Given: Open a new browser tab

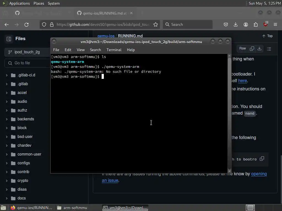Looking at the screenshot, I should pos(142,13).
